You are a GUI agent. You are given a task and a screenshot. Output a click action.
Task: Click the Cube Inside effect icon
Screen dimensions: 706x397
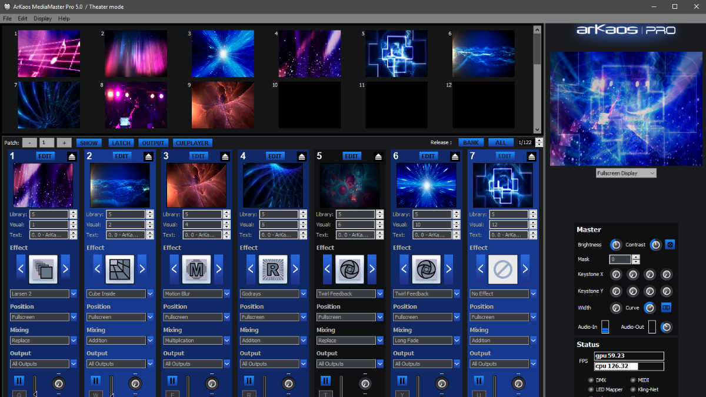pyautogui.click(x=119, y=269)
